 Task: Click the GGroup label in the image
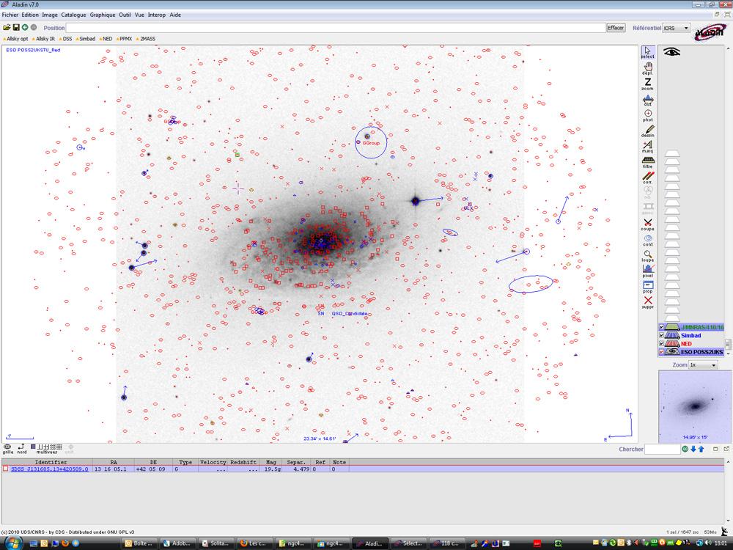click(x=371, y=143)
